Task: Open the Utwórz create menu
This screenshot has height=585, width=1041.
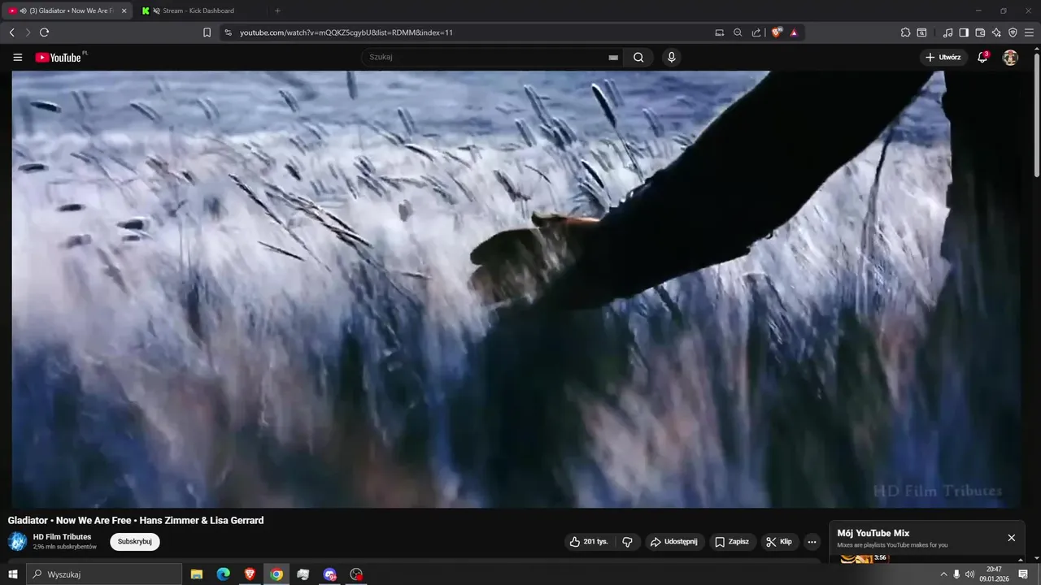Action: coord(943,58)
